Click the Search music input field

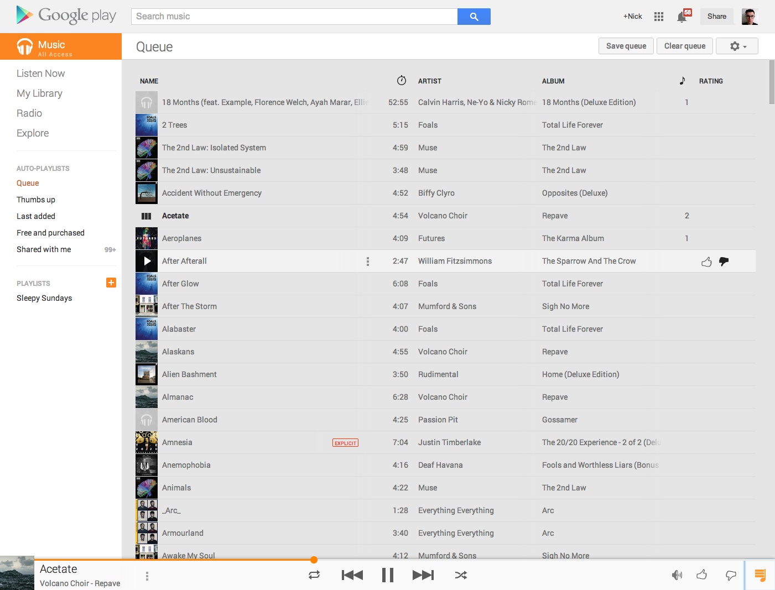coord(294,17)
